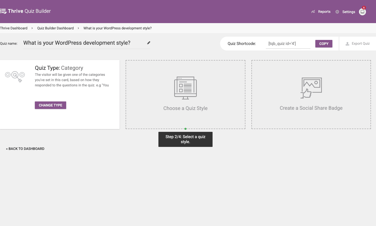
Task: Click the Quiz Type: Category heading
Action: pyautogui.click(x=59, y=68)
